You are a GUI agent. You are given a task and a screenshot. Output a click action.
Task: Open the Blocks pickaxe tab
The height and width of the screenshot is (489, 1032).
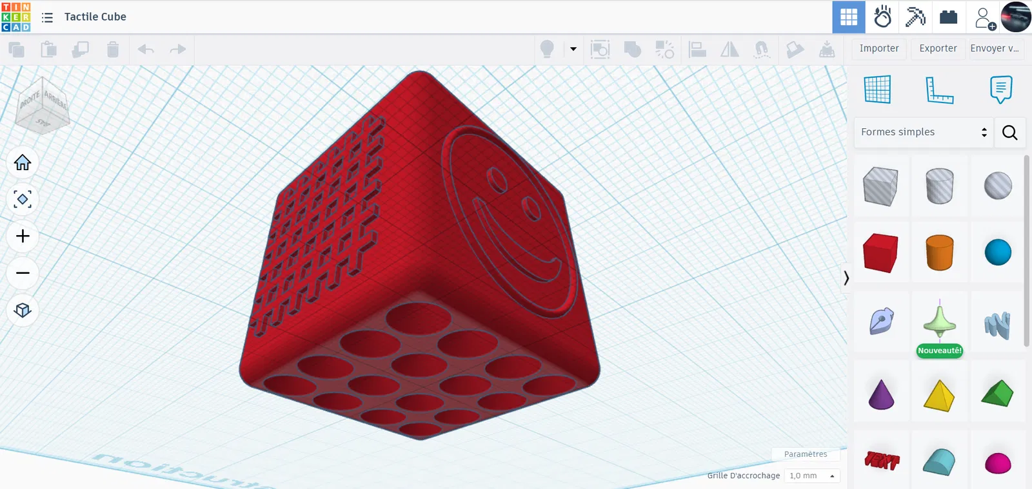click(915, 17)
